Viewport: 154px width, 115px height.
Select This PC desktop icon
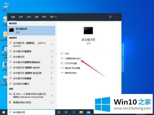coord(6,6)
